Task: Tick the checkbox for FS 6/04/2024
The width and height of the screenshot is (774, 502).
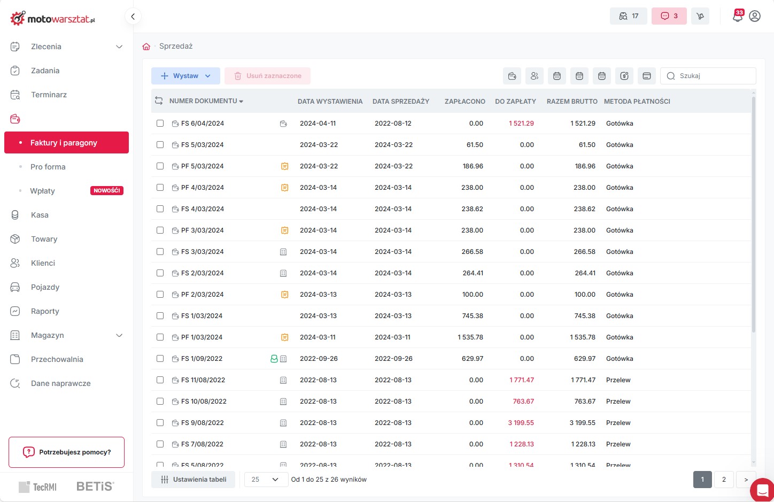Action: (x=160, y=123)
